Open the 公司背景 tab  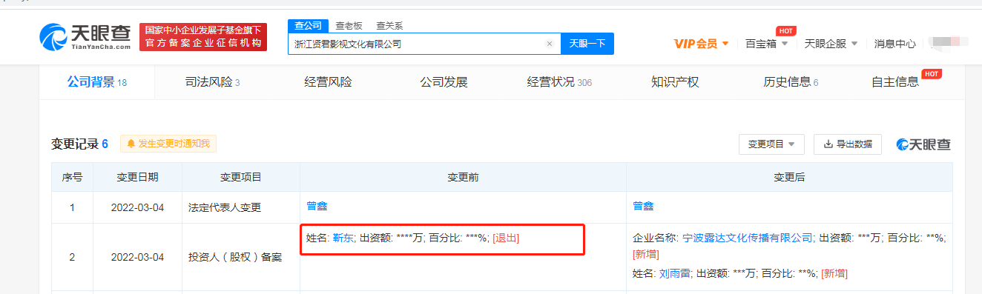[x=97, y=82]
